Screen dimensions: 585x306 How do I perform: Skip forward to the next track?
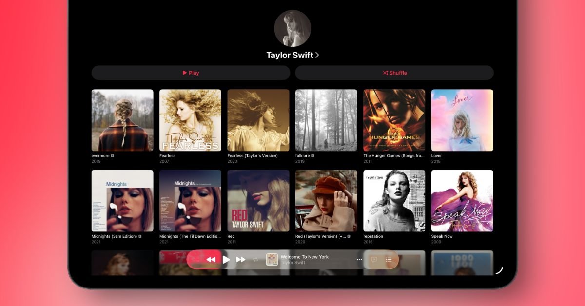click(x=240, y=260)
